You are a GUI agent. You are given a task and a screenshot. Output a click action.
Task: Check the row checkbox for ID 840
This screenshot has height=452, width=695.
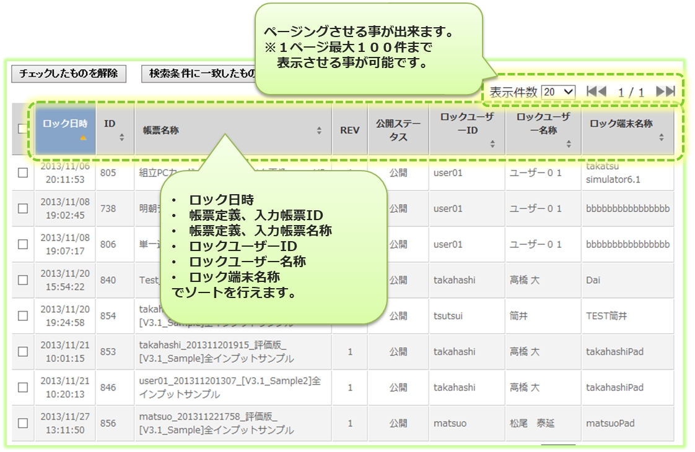23,280
